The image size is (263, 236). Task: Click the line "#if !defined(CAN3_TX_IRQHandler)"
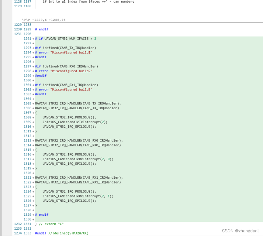click(x=65, y=48)
